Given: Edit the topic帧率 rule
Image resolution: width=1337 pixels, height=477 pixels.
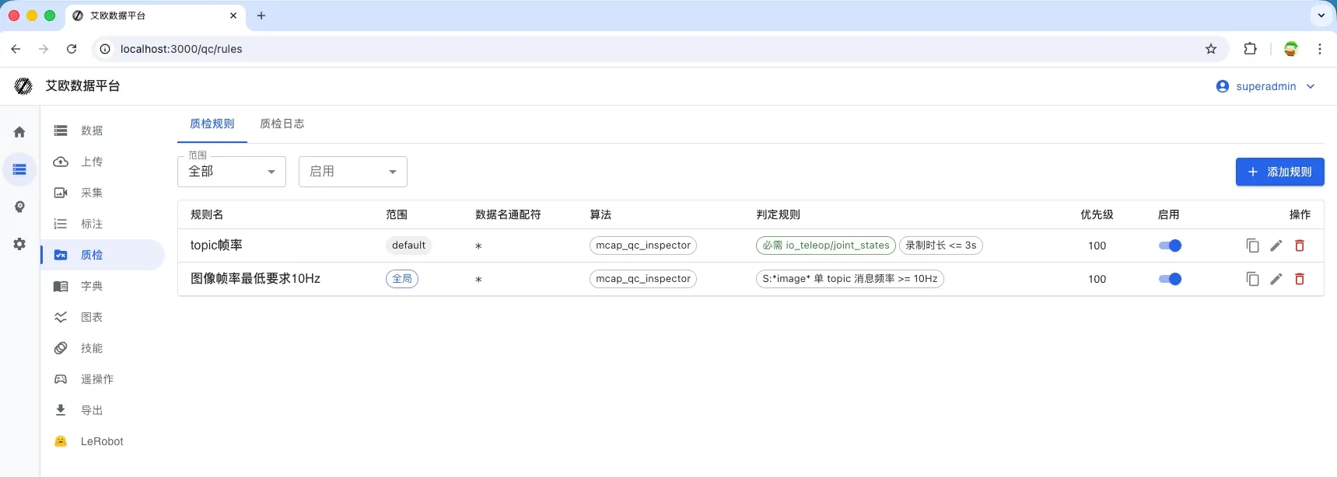Looking at the screenshot, I should (1276, 245).
